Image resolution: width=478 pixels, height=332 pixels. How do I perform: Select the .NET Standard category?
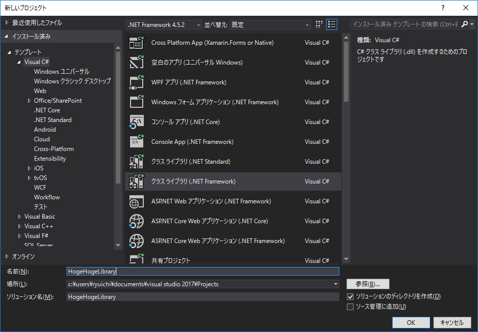[53, 120]
